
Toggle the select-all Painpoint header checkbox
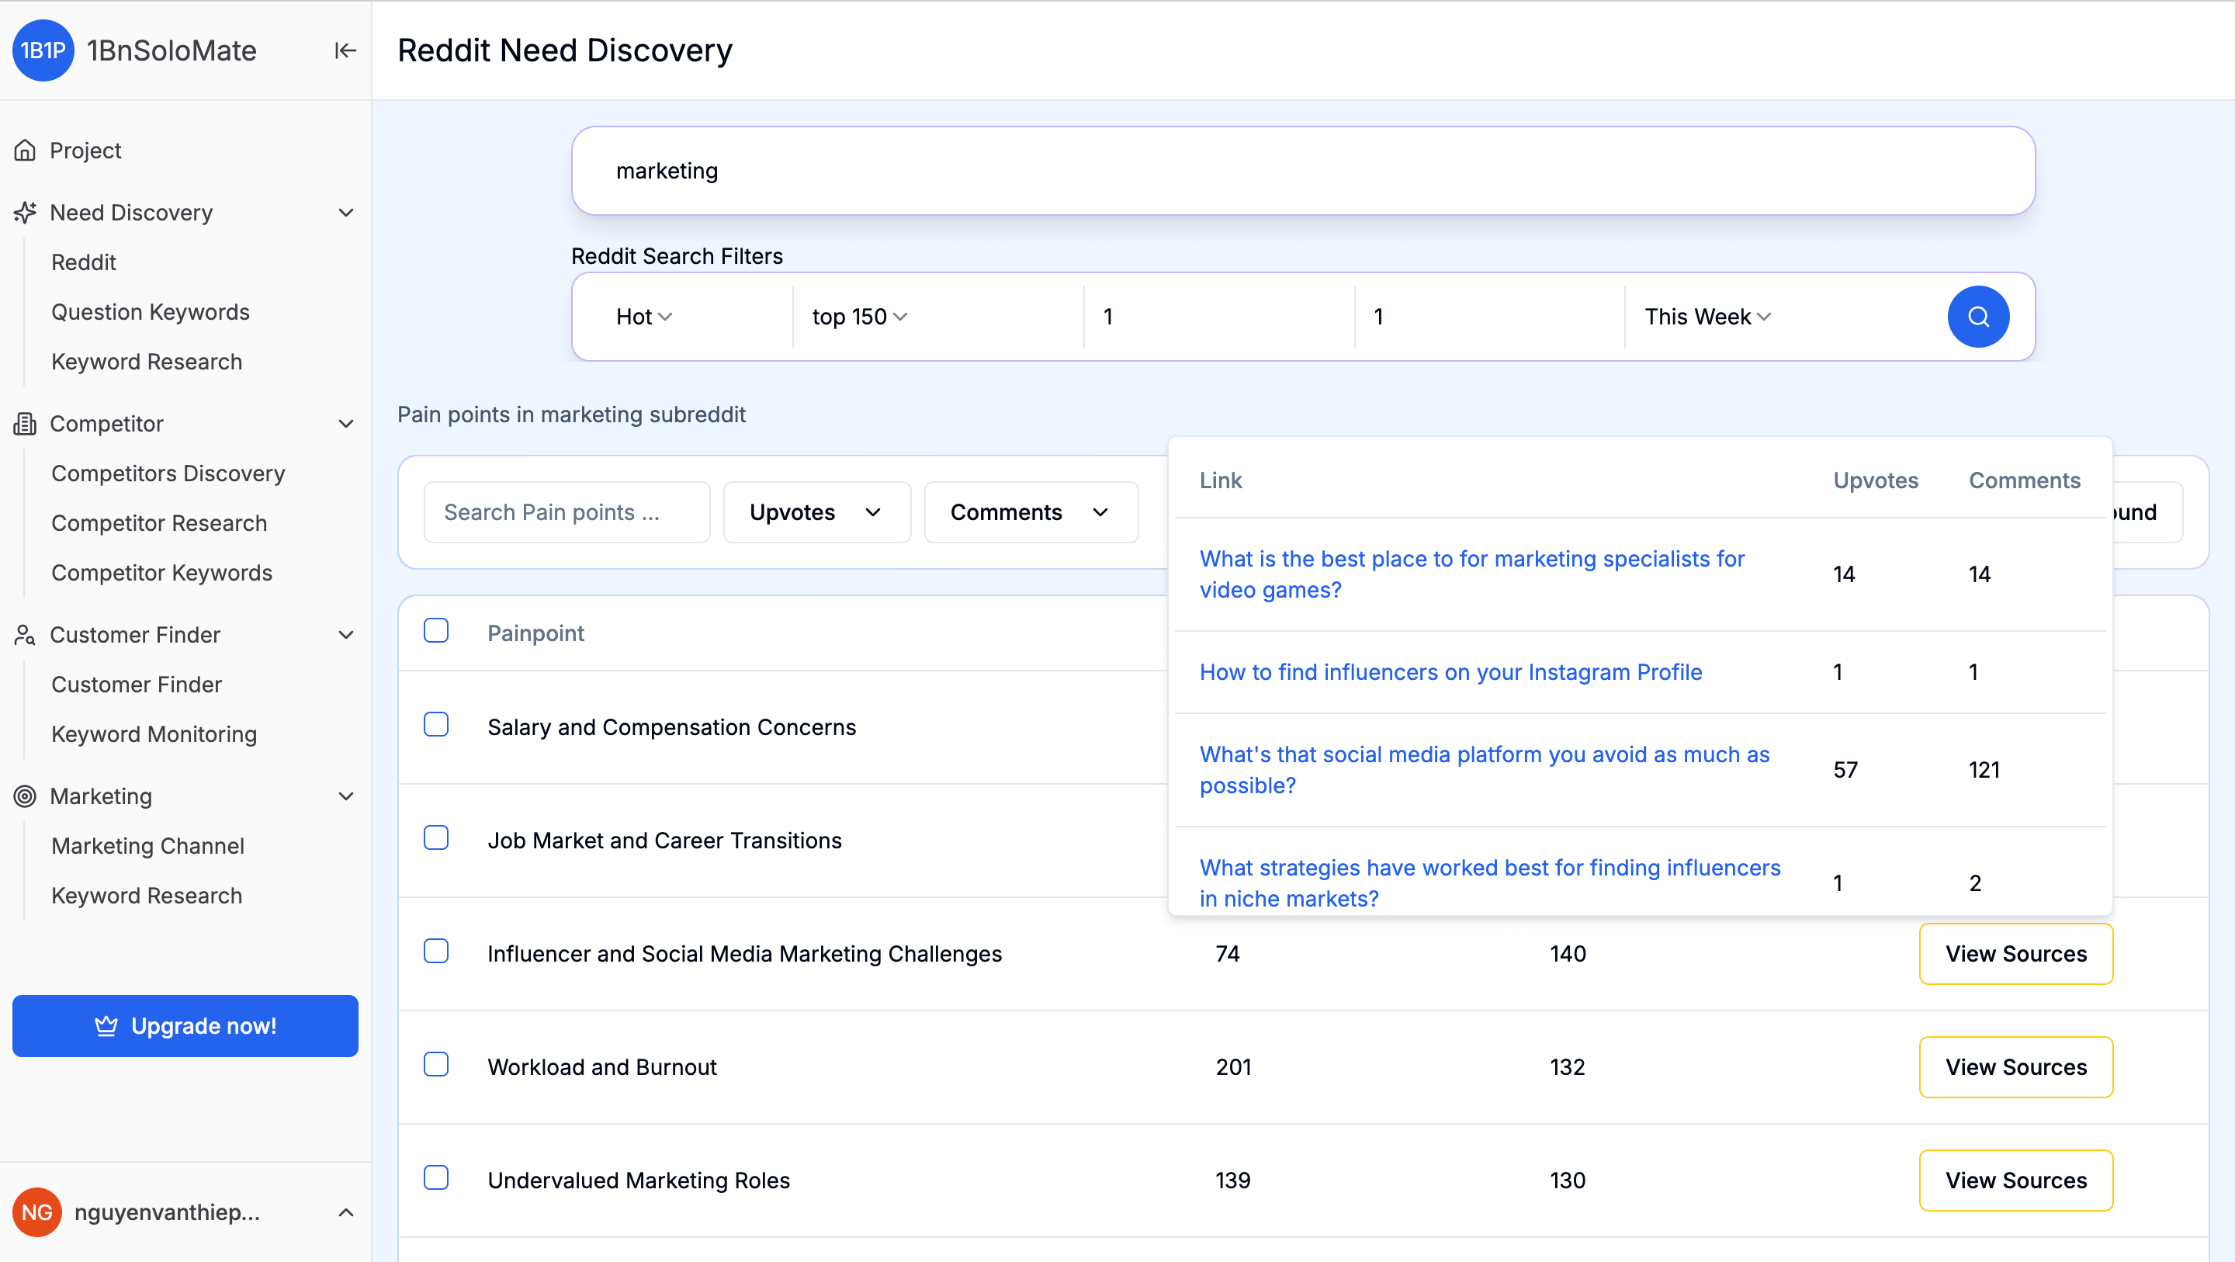[x=435, y=631]
